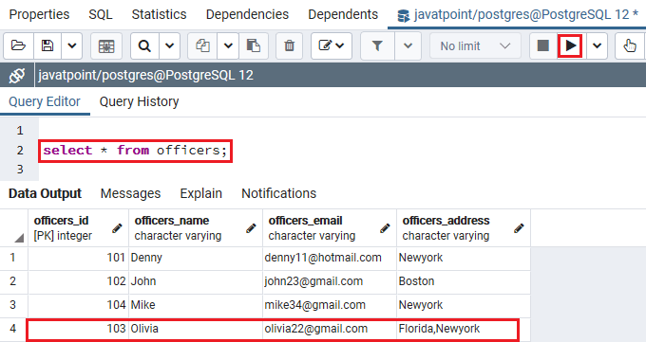Select the javatpoint/postgres query tool tab

(x=518, y=15)
